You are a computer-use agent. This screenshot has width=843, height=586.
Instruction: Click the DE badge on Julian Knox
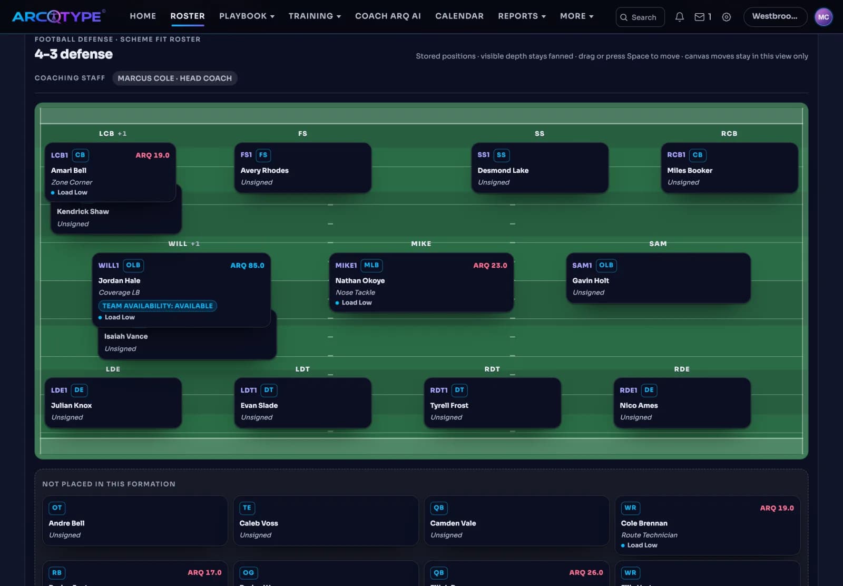[79, 390]
